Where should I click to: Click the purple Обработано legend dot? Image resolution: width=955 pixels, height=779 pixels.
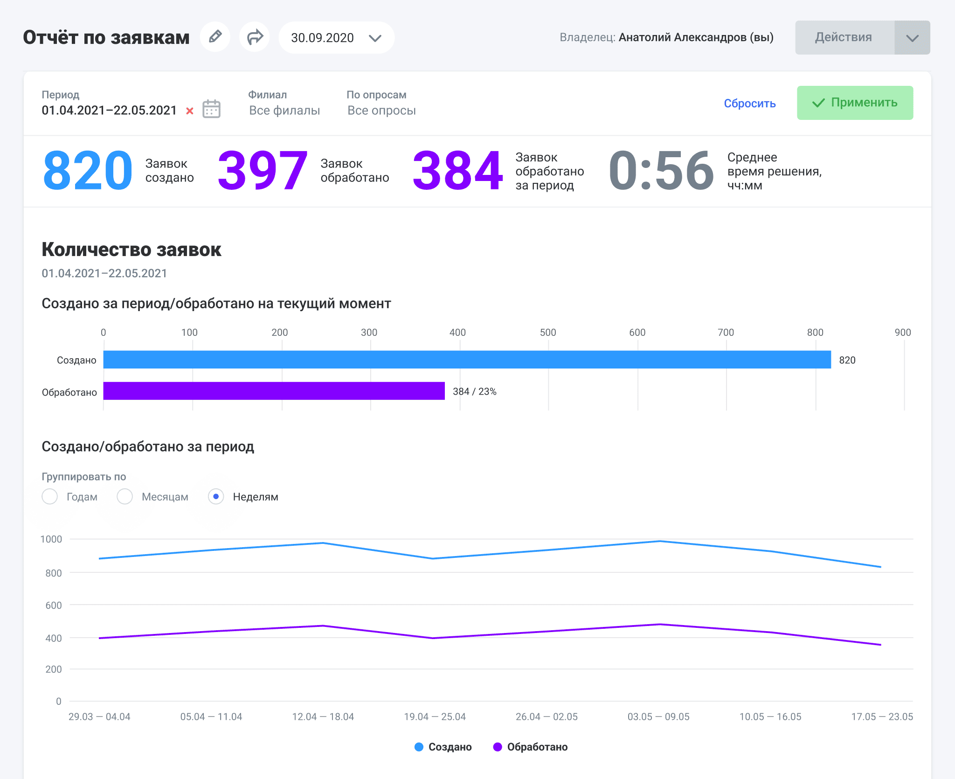(498, 747)
